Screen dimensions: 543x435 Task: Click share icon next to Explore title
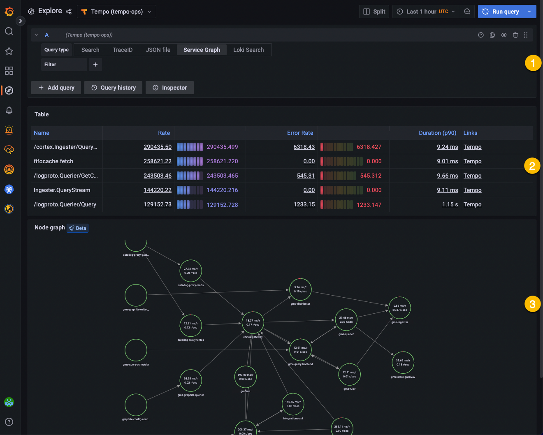point(69,12)
